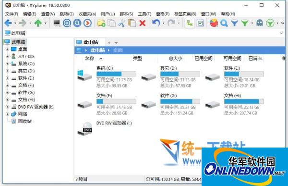
Task: Click the blue Back arrow
Action: (8, 23)
